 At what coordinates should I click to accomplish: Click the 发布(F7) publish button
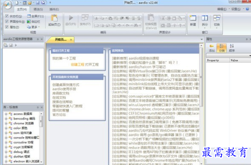tap(85, 20)
